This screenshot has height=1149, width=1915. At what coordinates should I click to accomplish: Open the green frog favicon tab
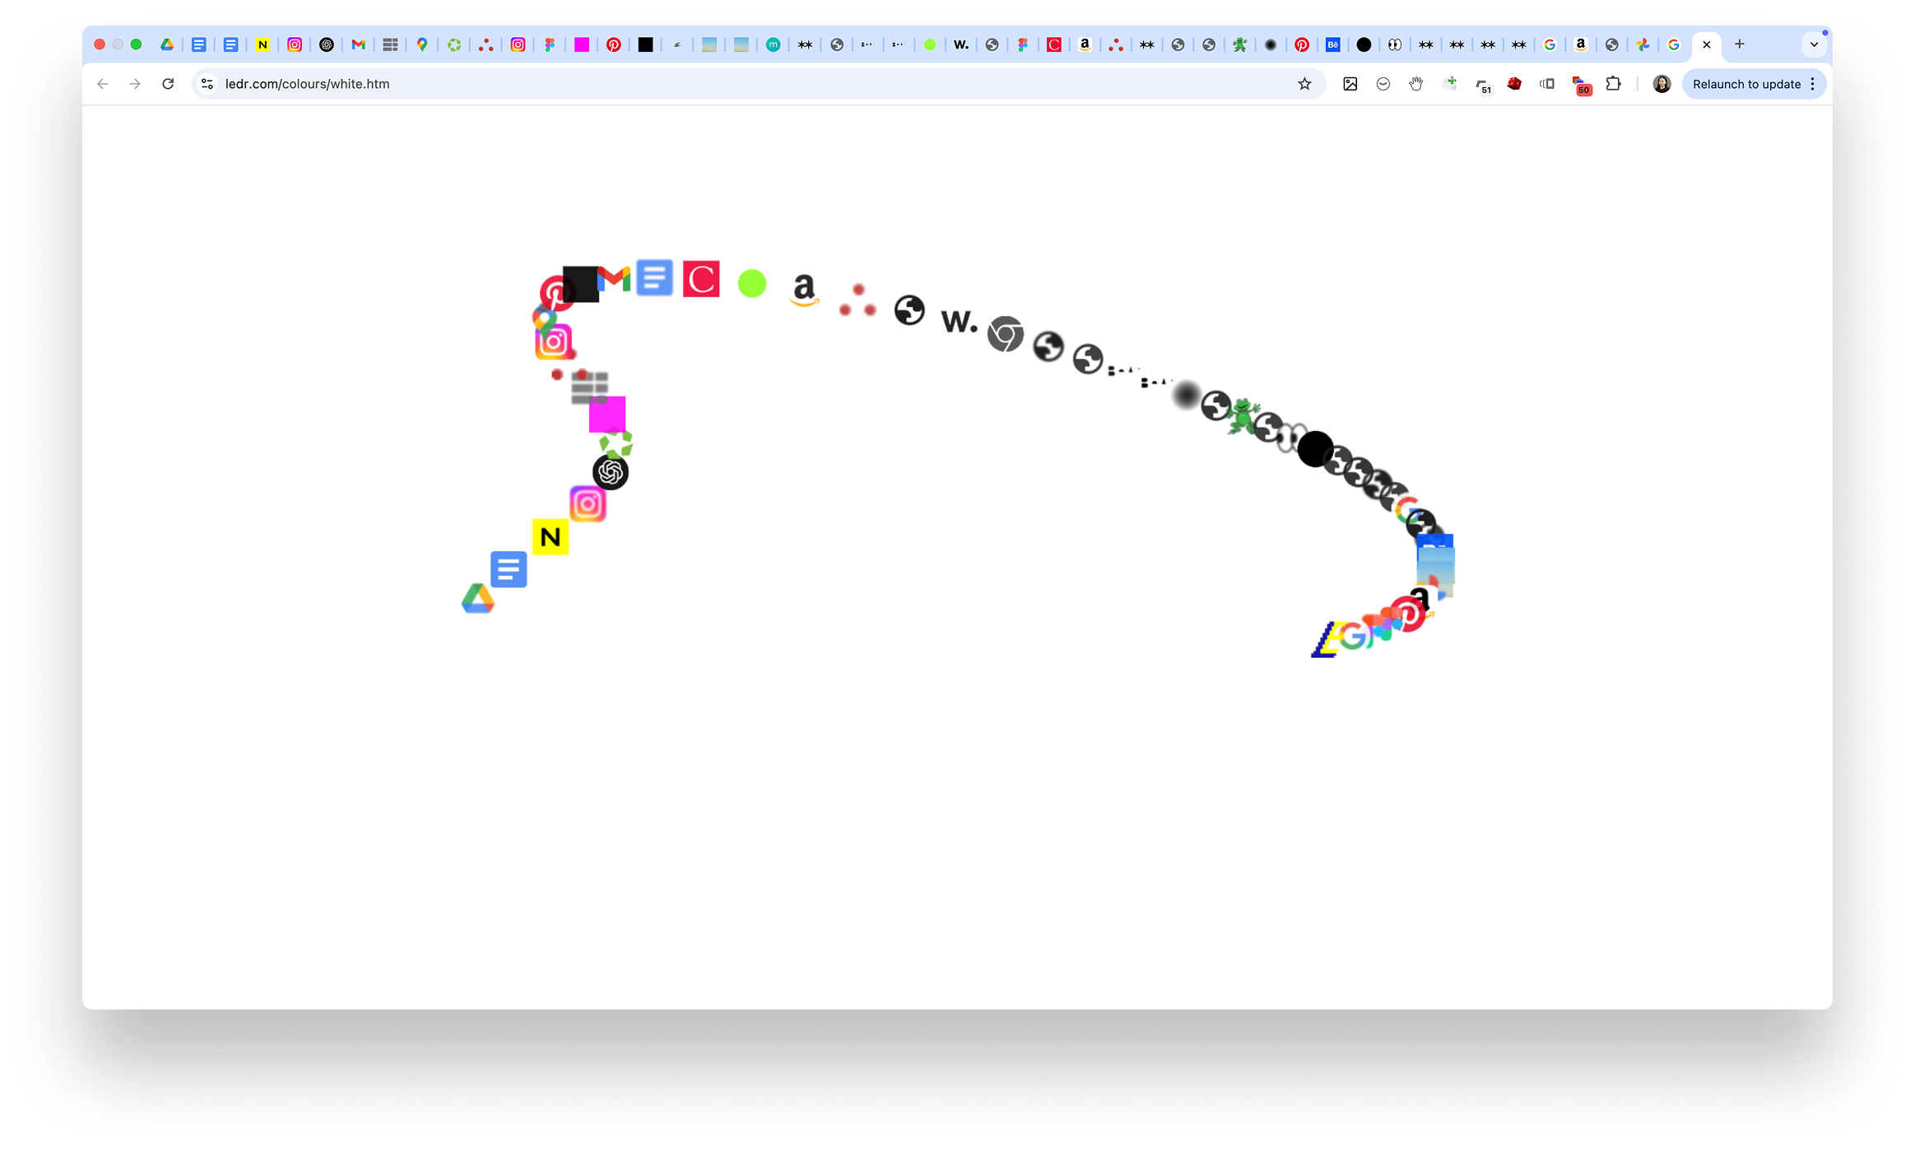pos(1239,44)
